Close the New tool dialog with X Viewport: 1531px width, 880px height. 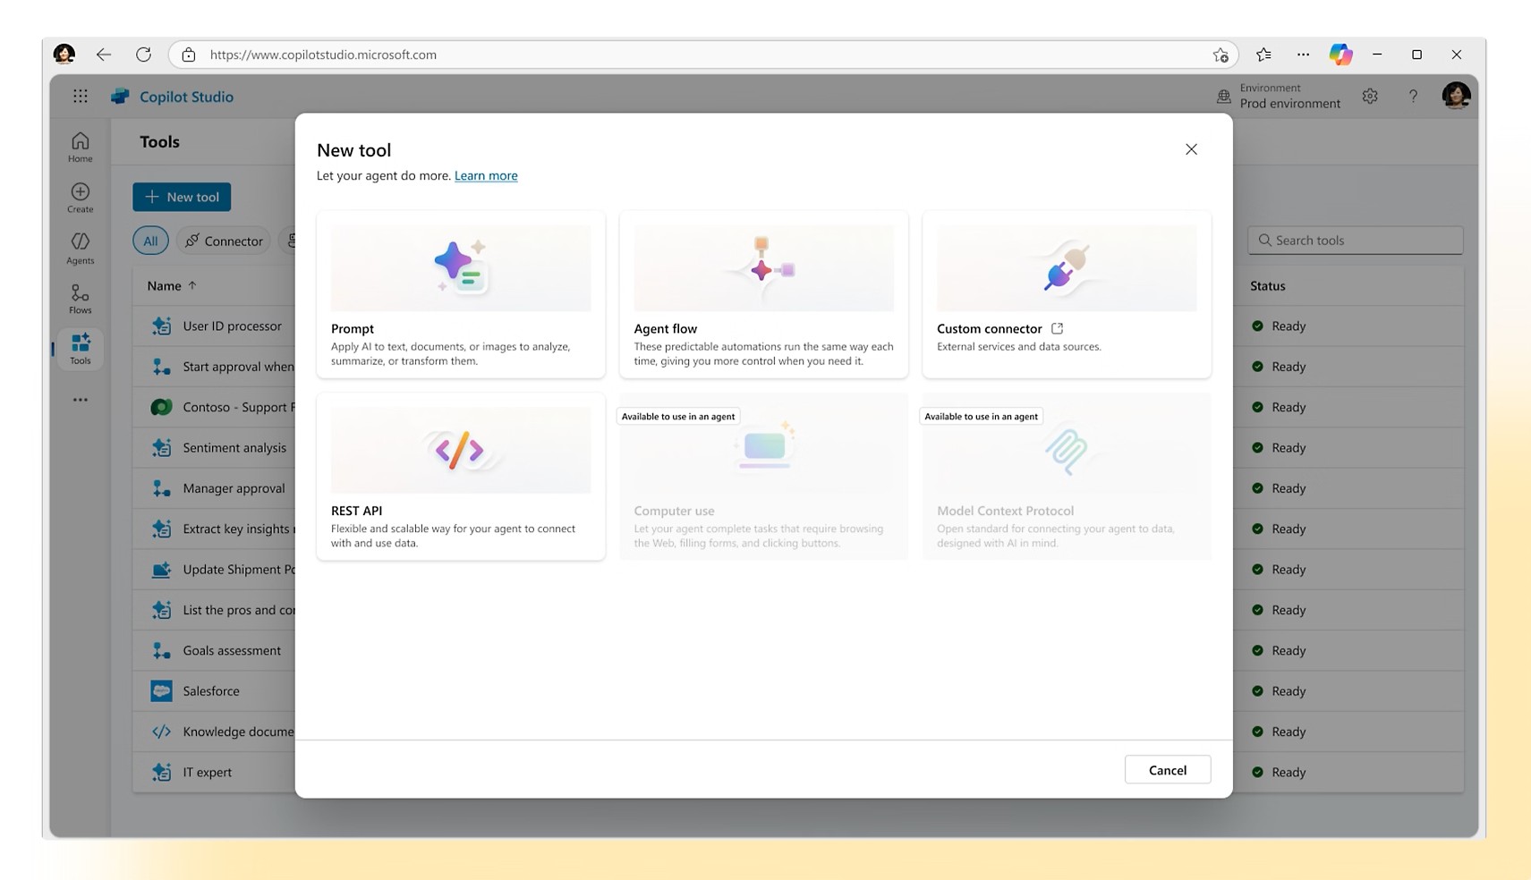[1190, 149]
